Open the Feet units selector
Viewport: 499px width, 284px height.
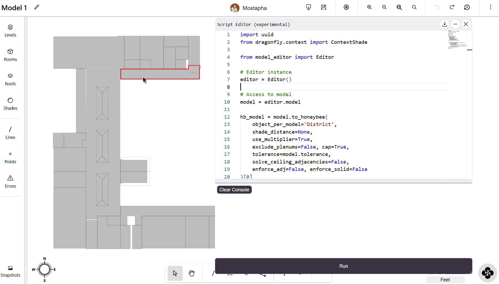pos(445,280)
